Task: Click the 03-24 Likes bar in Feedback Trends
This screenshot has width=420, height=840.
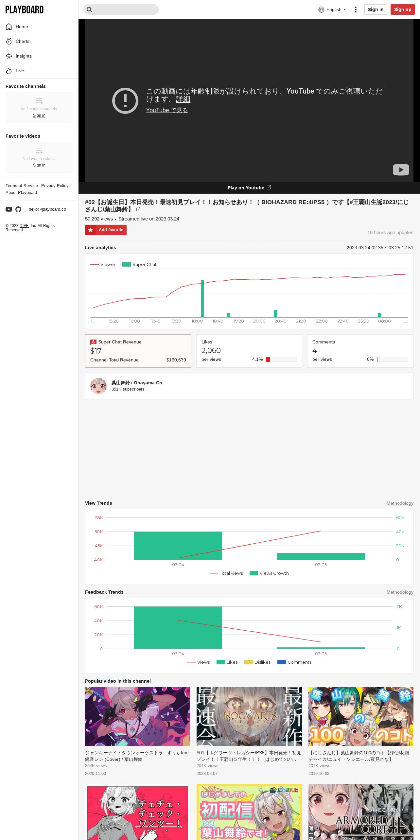Action: pos(178,627)
